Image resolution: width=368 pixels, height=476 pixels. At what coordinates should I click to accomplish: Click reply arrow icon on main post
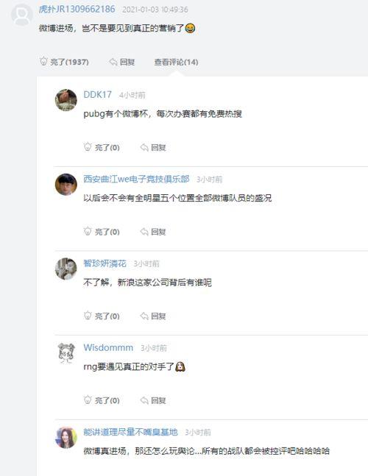[113, 62]
